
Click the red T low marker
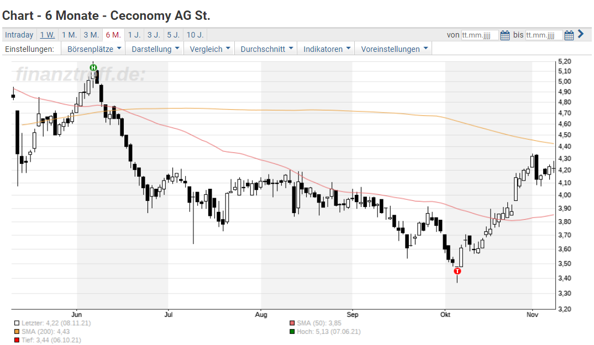click(x=458, y=271)
